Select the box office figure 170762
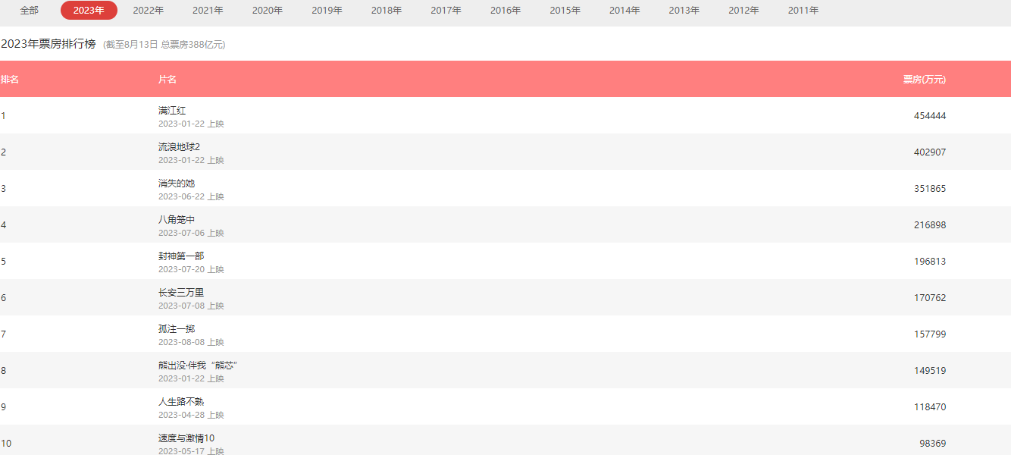The height and width of the screenshot is (455, 1011). point(930,298)
